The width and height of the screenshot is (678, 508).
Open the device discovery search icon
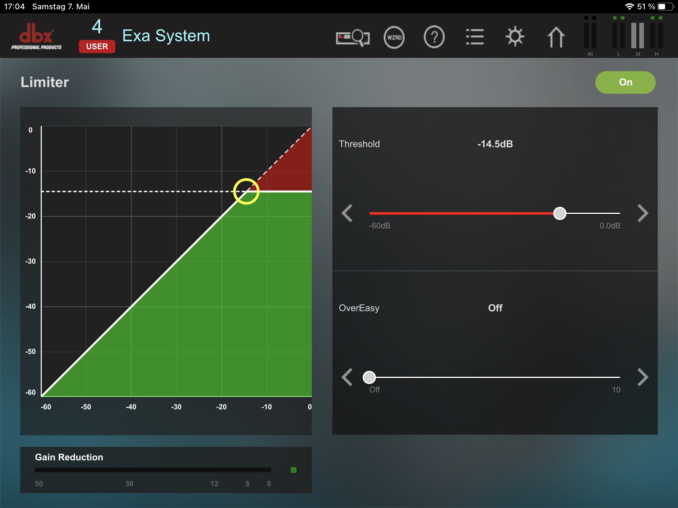coord(353,37)
